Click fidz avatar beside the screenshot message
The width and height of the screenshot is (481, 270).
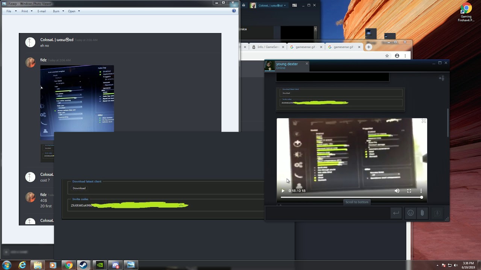30,62
